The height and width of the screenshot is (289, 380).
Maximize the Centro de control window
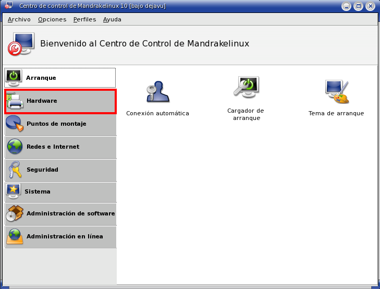coord(358,6)
